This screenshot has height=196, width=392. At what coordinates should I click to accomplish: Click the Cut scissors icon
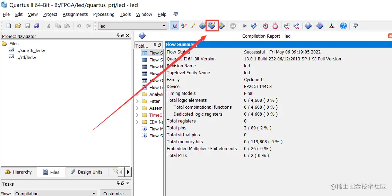[x=49, y=26]
